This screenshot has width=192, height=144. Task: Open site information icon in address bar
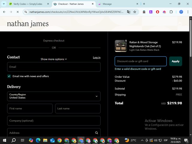click(x=26, y=12)
